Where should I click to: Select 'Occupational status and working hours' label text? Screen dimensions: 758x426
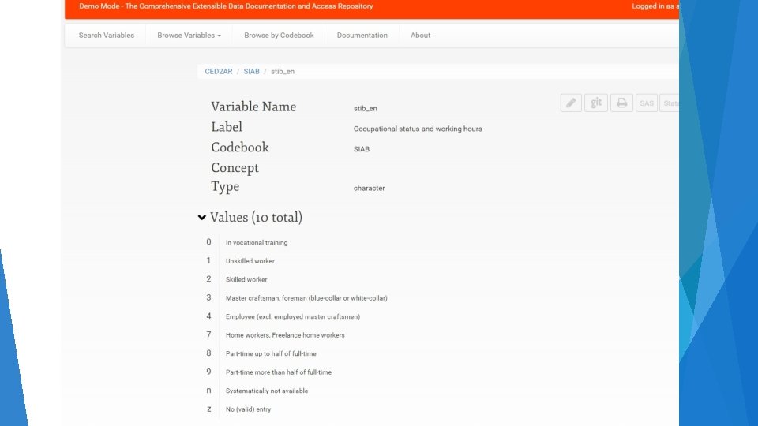[x=418, y=129]
